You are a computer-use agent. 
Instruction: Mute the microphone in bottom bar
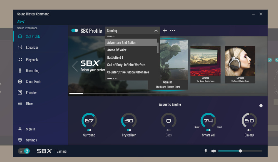pos(206,151)
